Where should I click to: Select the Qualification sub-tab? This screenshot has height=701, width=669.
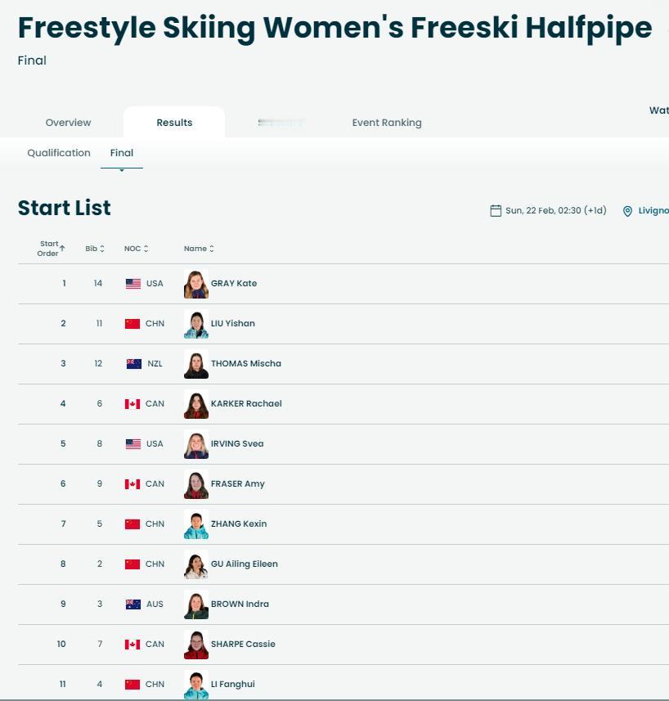coord(59,153)
